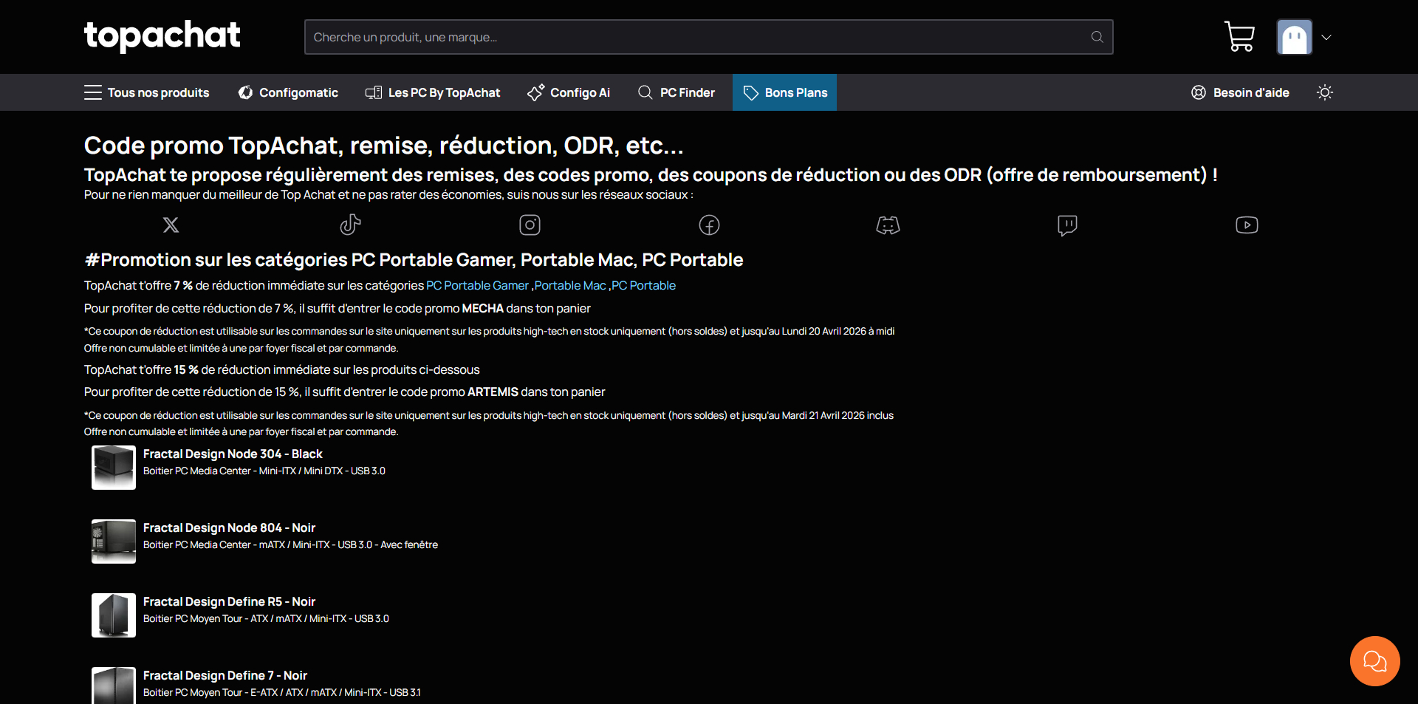Image resolution: width=1418 pixels, height=704 pixels.
Task: Open the shopping cart icon
Action: pyautogui.click(x=1239, y=36)
